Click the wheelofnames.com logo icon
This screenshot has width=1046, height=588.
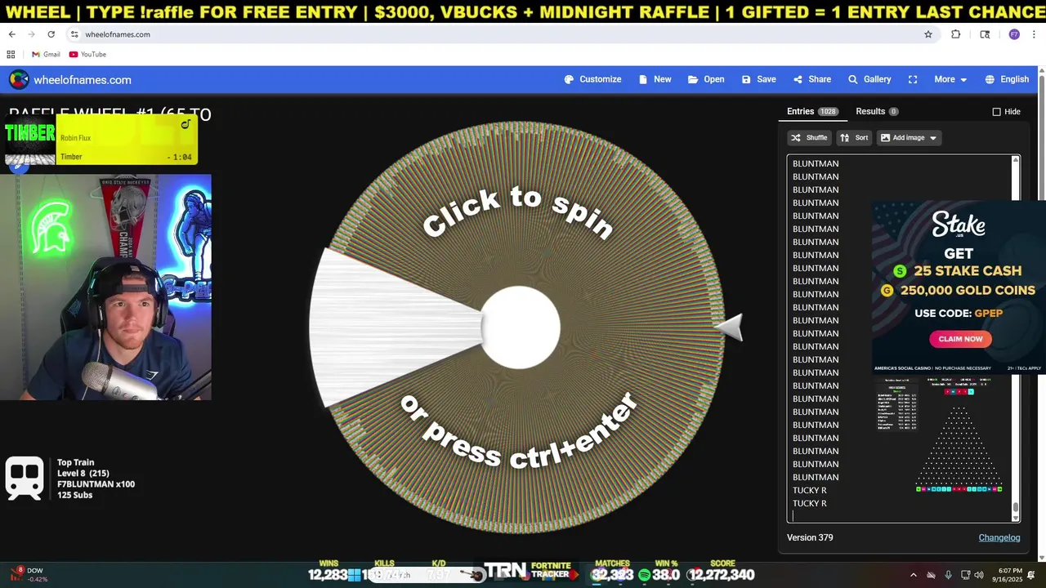pyautogui.click(x=19, y=79)
